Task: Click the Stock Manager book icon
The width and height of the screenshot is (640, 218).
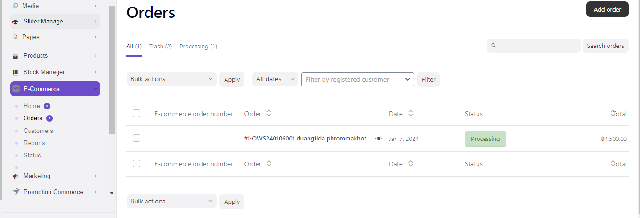Action: pyautogui.click(x=15, y=72)
